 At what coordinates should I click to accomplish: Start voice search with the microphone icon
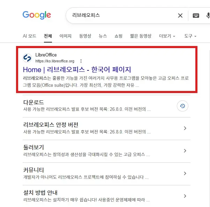point(208,16)
